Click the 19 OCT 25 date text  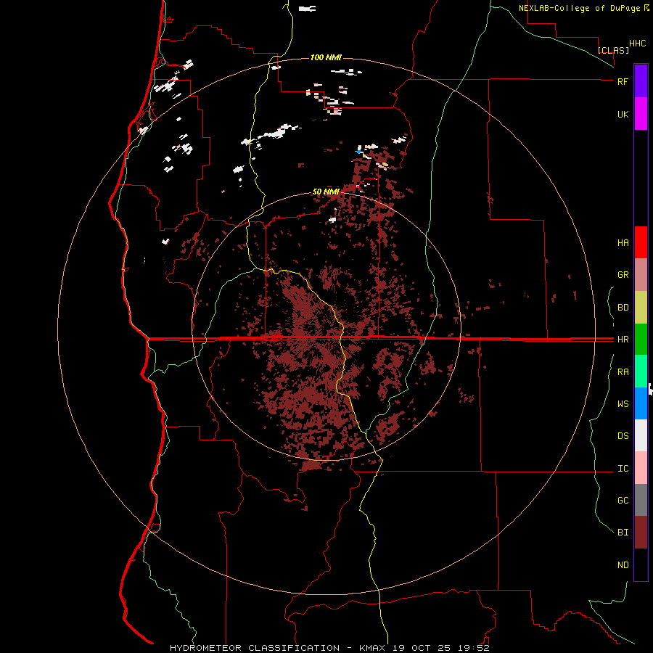pyautogui.click(x=422, y=648)
